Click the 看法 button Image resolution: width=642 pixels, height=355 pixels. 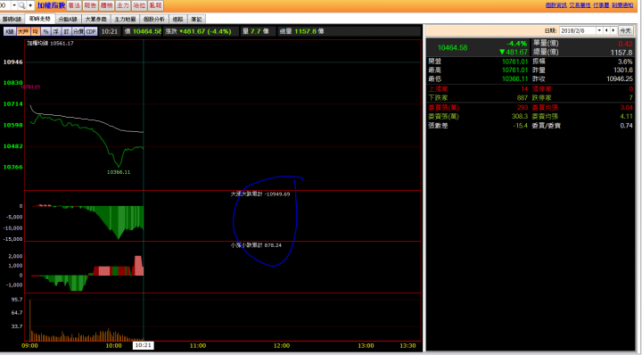click(x=74, y=5)
